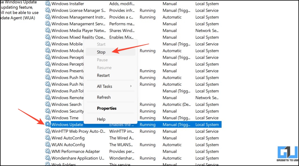The width and height of the screenshot is (299, 166).
Task: Click gear icon beside Windows Installer
Action: tap(48, 3)
